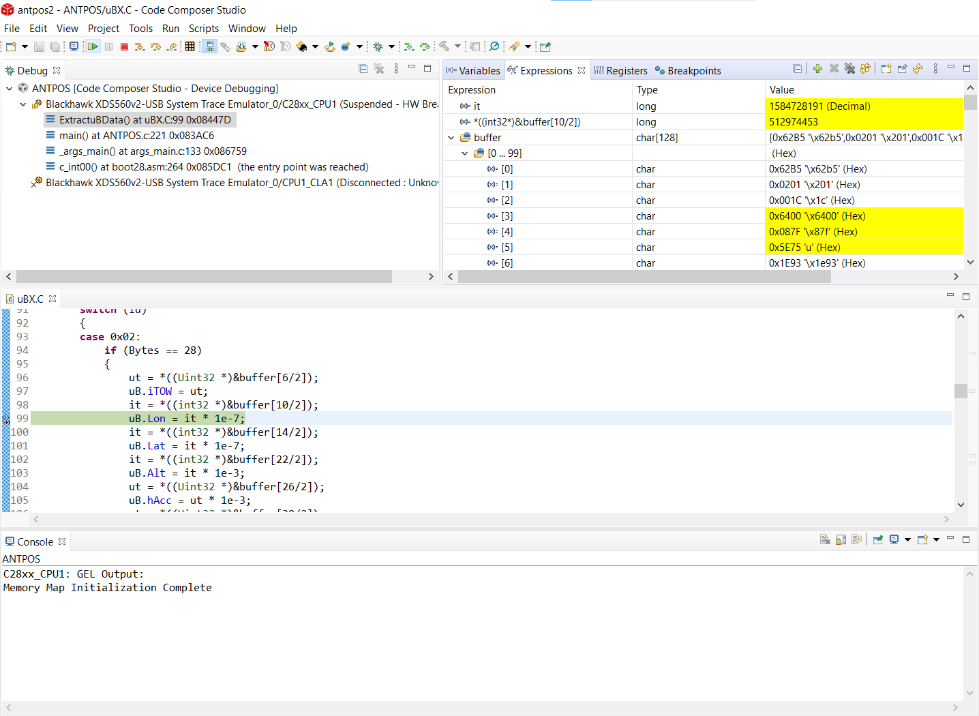Toggle Scroll Lock in the Console view
Screen dimensions: 979x716
[841, 539]
